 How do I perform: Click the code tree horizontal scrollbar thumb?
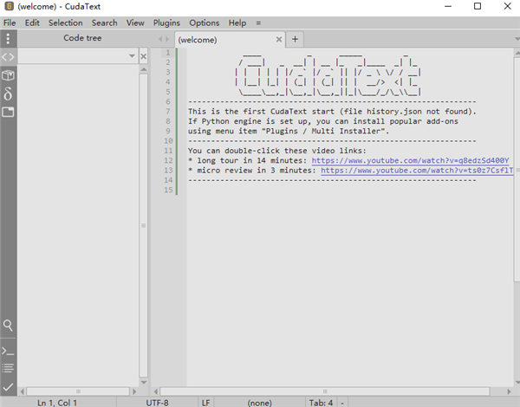tap(78, 391)
